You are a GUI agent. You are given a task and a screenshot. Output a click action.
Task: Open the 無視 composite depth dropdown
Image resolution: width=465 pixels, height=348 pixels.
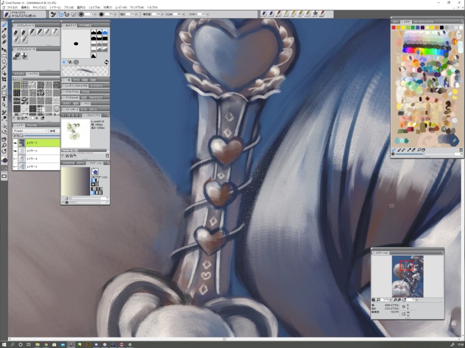tap(54, 131)
